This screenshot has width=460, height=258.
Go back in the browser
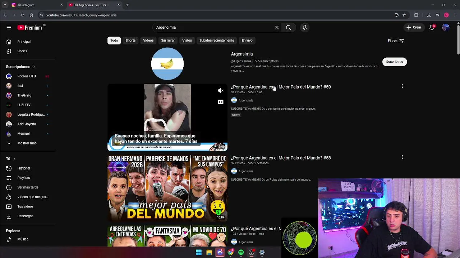pyautogui.click(x=5, y=15)
